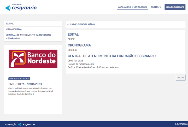
Task: Open the Área do Candidato button
Action: (175, 7)
